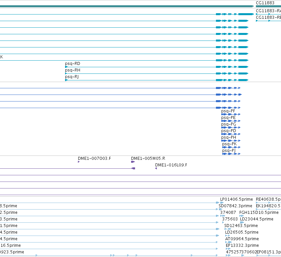Select the SD07842.3prime EST label
The image size is (281, 257).
tap(235, 206)
